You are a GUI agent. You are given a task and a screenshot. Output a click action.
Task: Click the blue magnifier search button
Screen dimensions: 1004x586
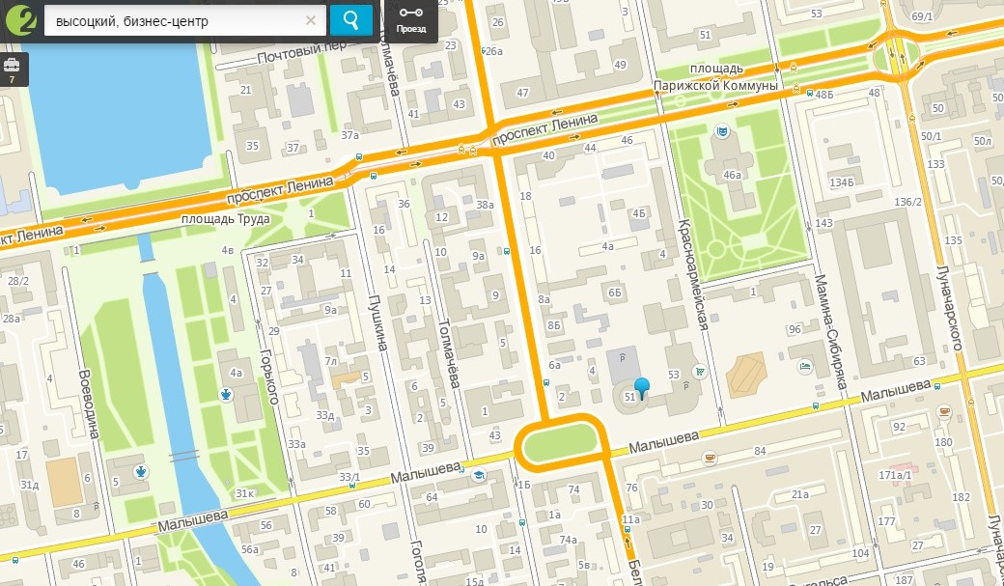click(x=350, y=20)
